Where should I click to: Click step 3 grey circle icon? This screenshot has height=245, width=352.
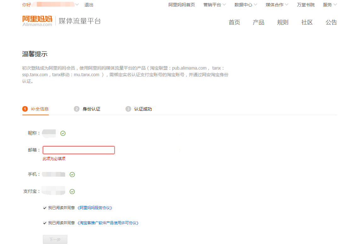[x=128, y=109]
